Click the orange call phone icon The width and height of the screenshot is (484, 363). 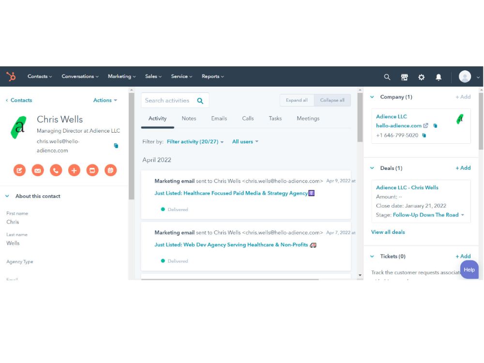[56, 170]
